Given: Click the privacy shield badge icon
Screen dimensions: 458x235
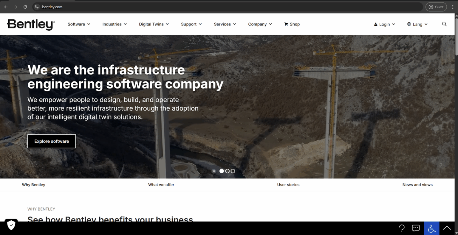Looking at the screenshot, I should [x=11, y=225].
